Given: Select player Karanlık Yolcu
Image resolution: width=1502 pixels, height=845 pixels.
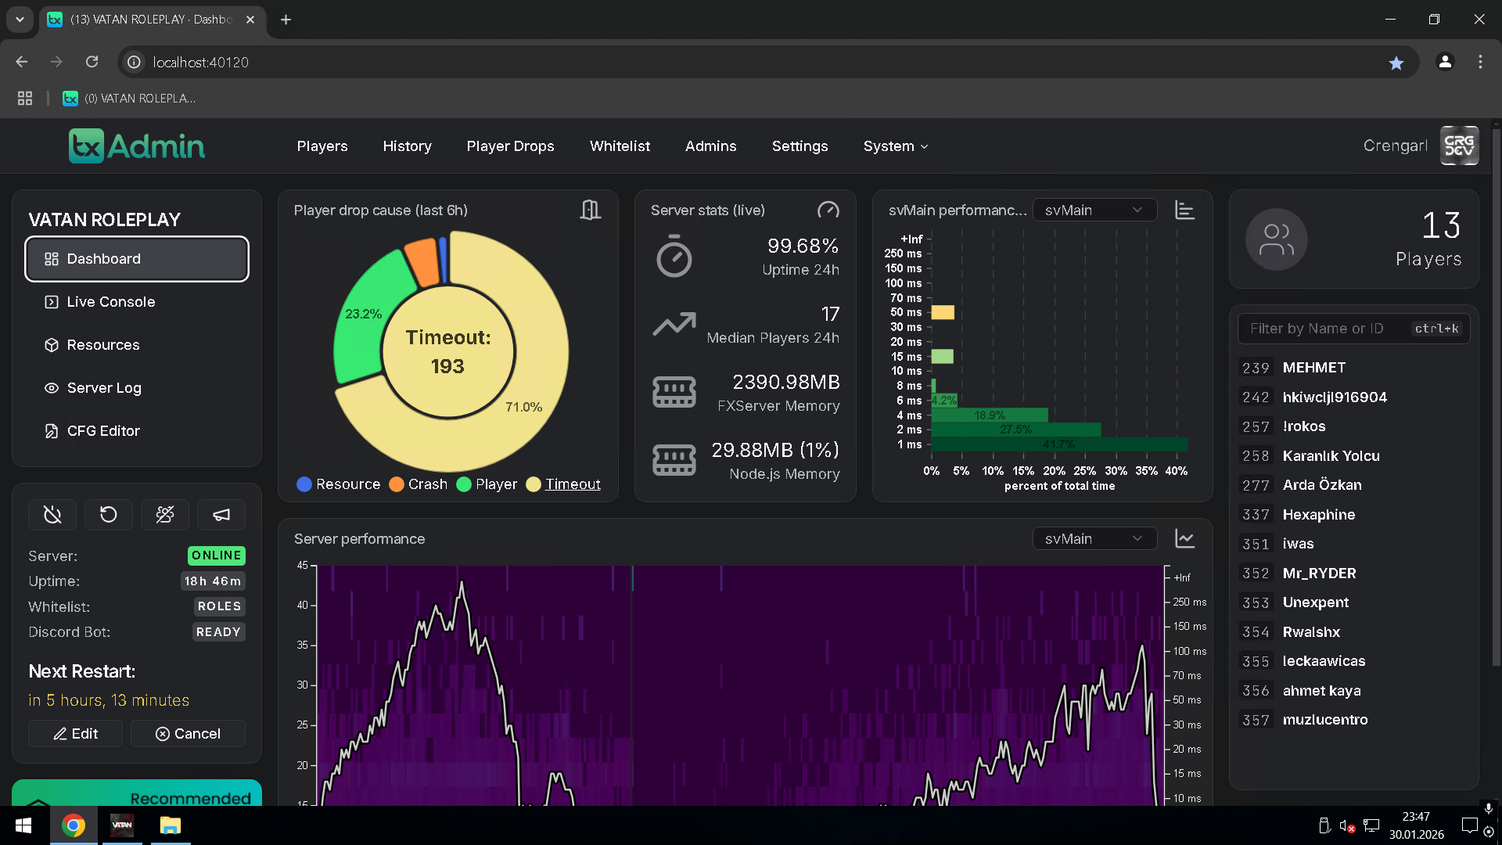Looking at the screenshot, I should 1353,456.
